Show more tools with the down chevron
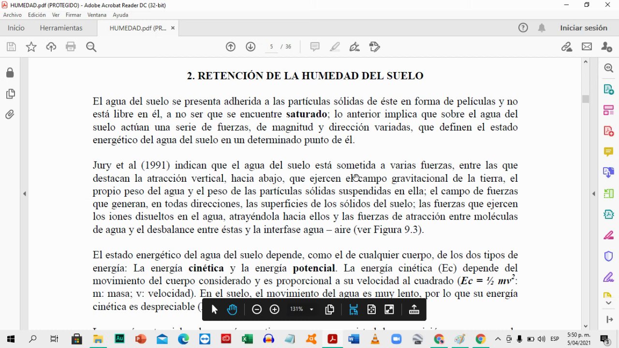The image size is (619, 348). [x=608, y=303]
